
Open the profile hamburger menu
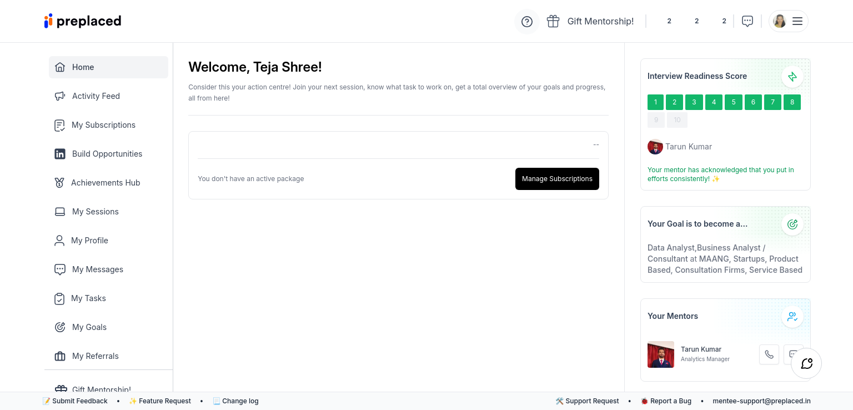[797, 21]
